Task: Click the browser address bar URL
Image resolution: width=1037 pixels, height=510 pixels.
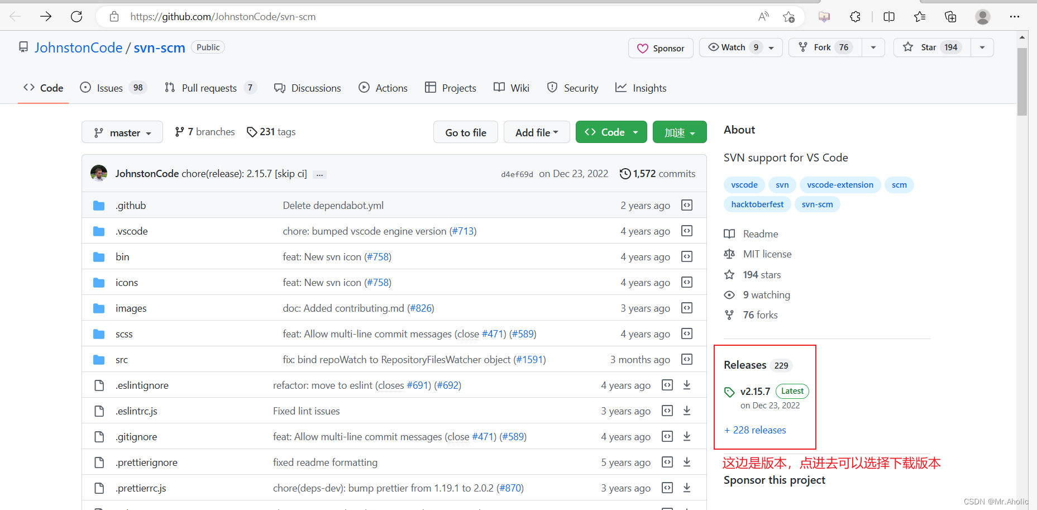Action: coord(223,17)
